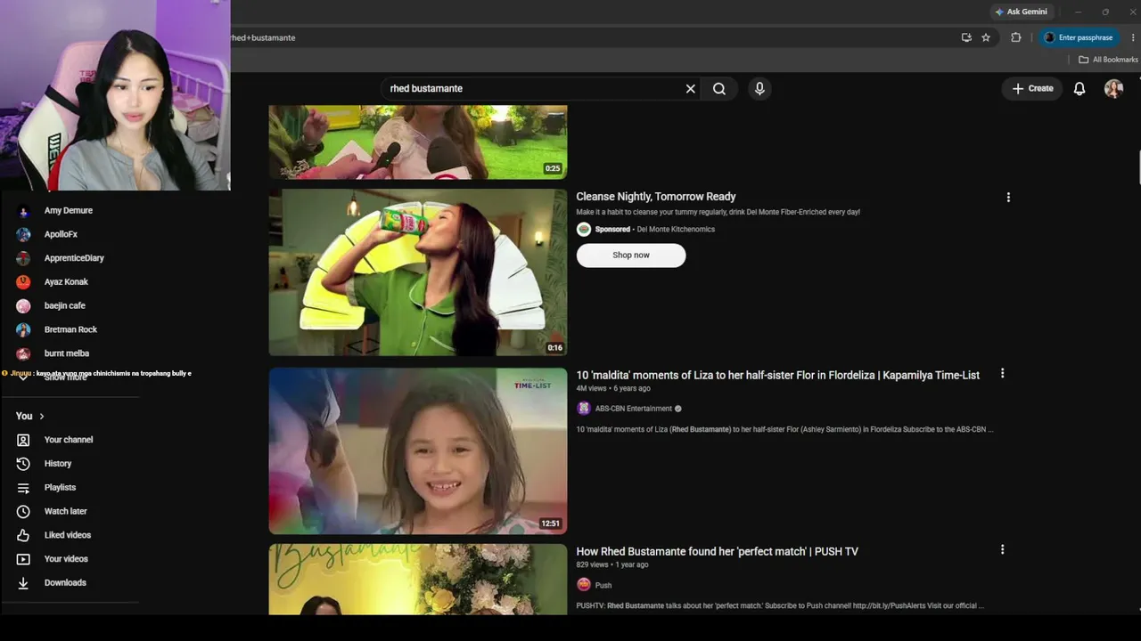Open options menu for the Del Monte ad
Screen dimensions: 1141x641
coord(1008,198)
